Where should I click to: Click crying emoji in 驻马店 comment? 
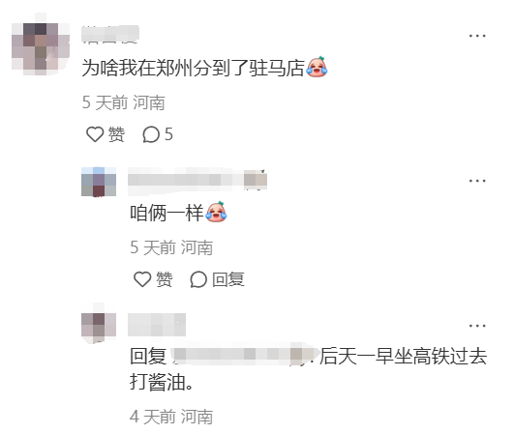point(317,67)
